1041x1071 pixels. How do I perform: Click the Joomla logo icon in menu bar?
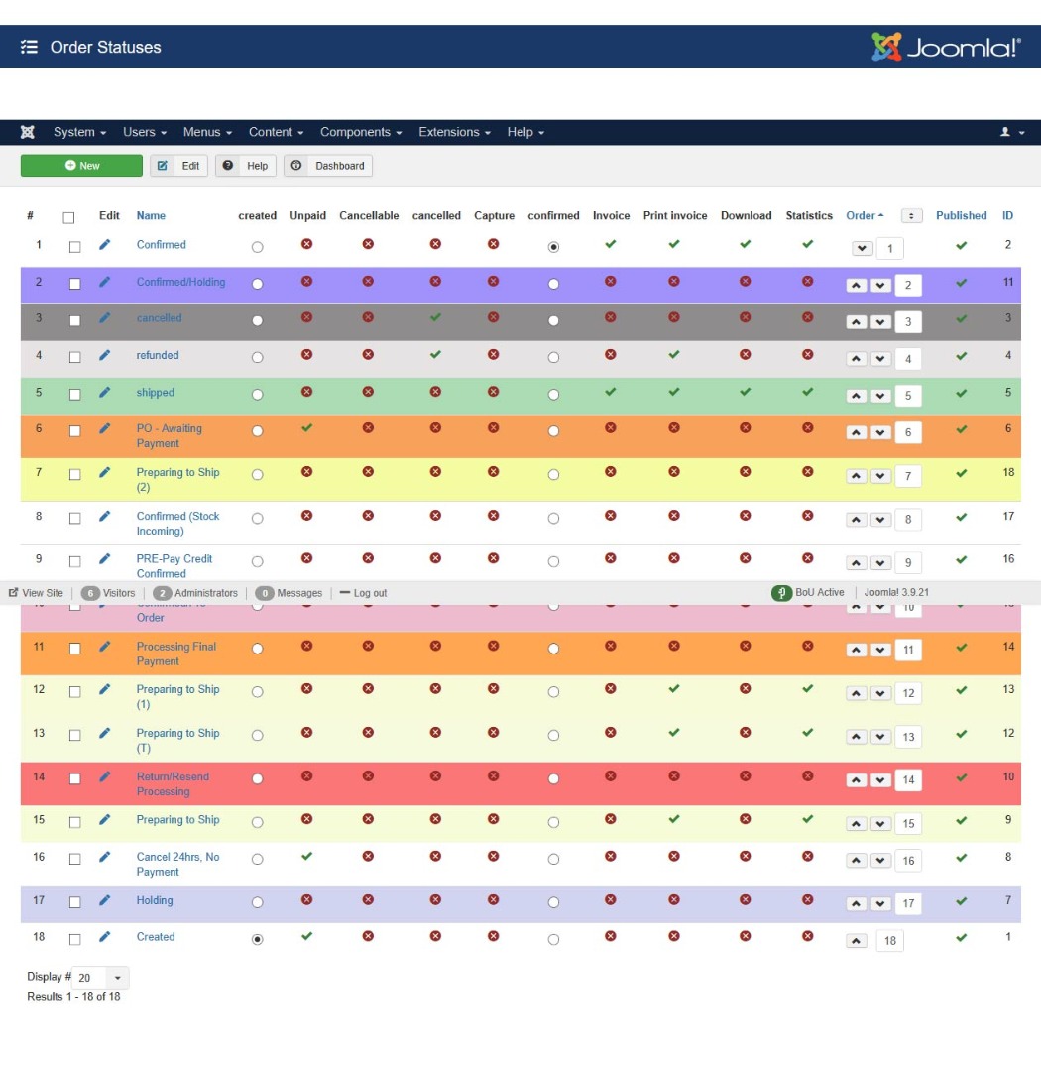click(x=28, y=132)
